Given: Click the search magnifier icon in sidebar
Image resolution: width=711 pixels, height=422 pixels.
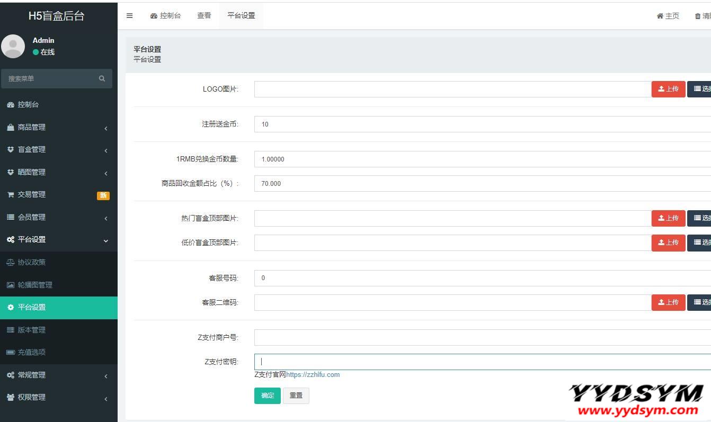Looking at the screenshot, I should click(102, 78).
